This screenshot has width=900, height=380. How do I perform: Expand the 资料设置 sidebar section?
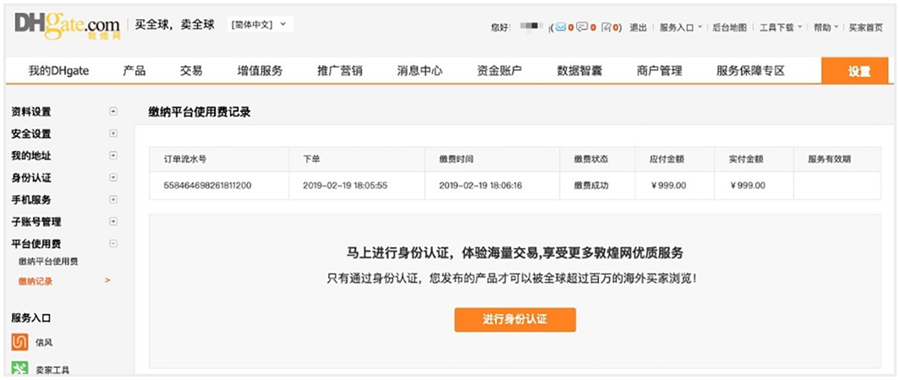coord(113,111)
